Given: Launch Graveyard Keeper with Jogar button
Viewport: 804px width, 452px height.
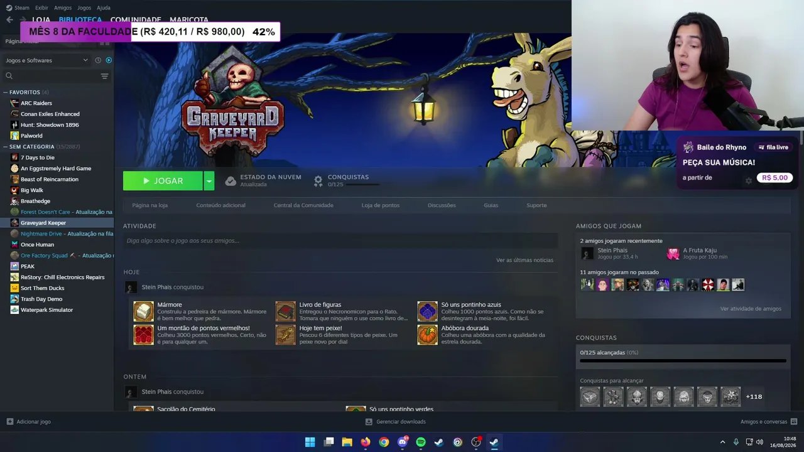Looking at the screenshot, I should click(163, 181).
